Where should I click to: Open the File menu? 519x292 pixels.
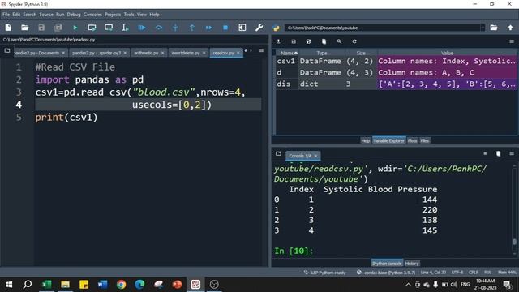pos(6,15)
